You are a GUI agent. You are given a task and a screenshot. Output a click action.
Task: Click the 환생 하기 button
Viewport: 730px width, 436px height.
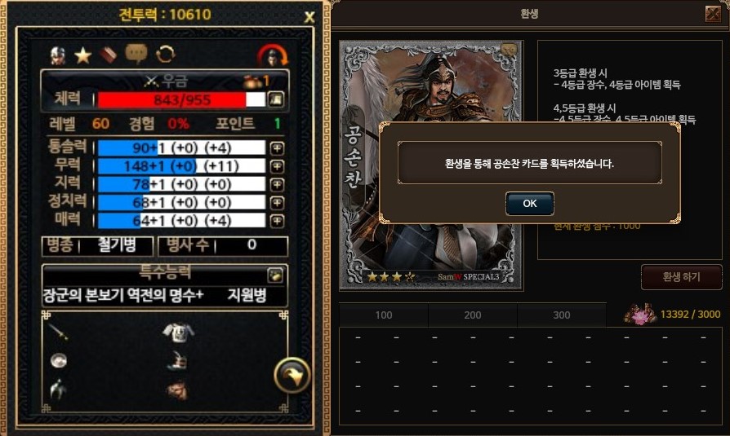point(681,277)
